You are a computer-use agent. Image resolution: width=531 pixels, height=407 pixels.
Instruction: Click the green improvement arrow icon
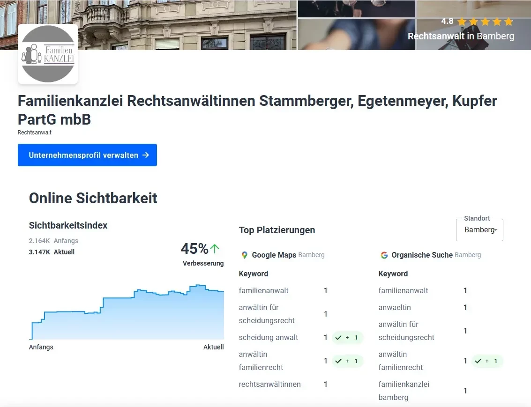click(x=215, y=248)
